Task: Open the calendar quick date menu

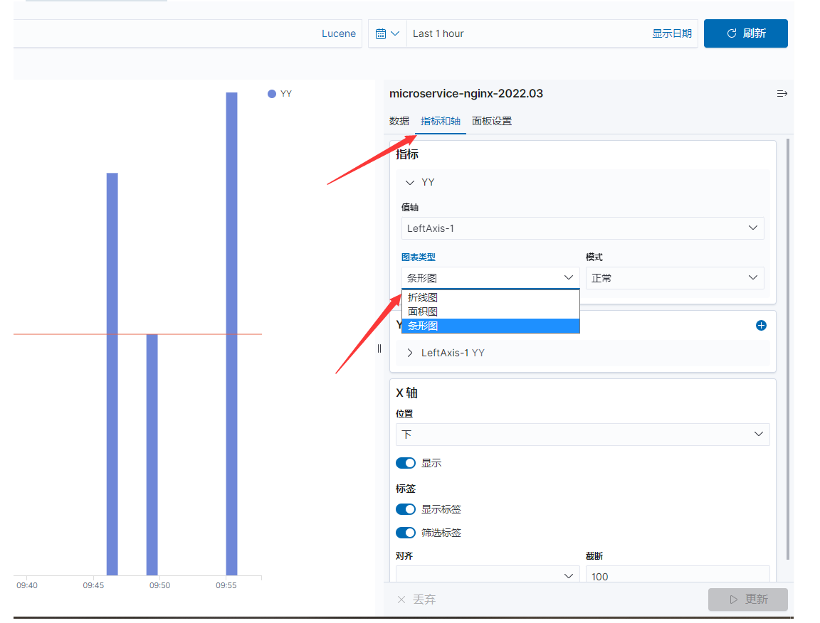Action: pyautogui.click(x=387, y=33)
